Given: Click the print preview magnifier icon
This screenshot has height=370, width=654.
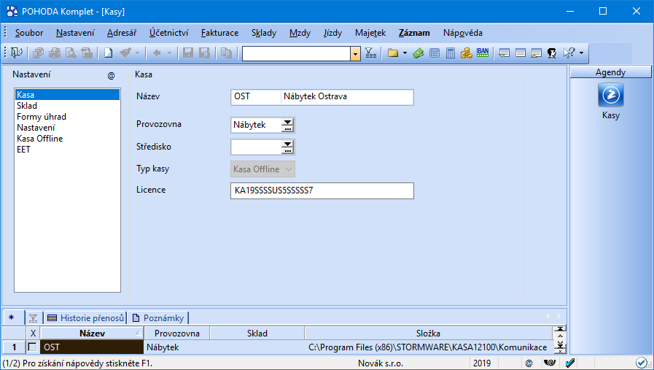Looking at the screenshot, I should point(71,53).
